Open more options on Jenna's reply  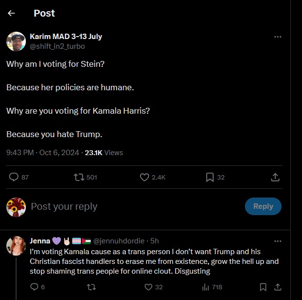coord(278,241)
